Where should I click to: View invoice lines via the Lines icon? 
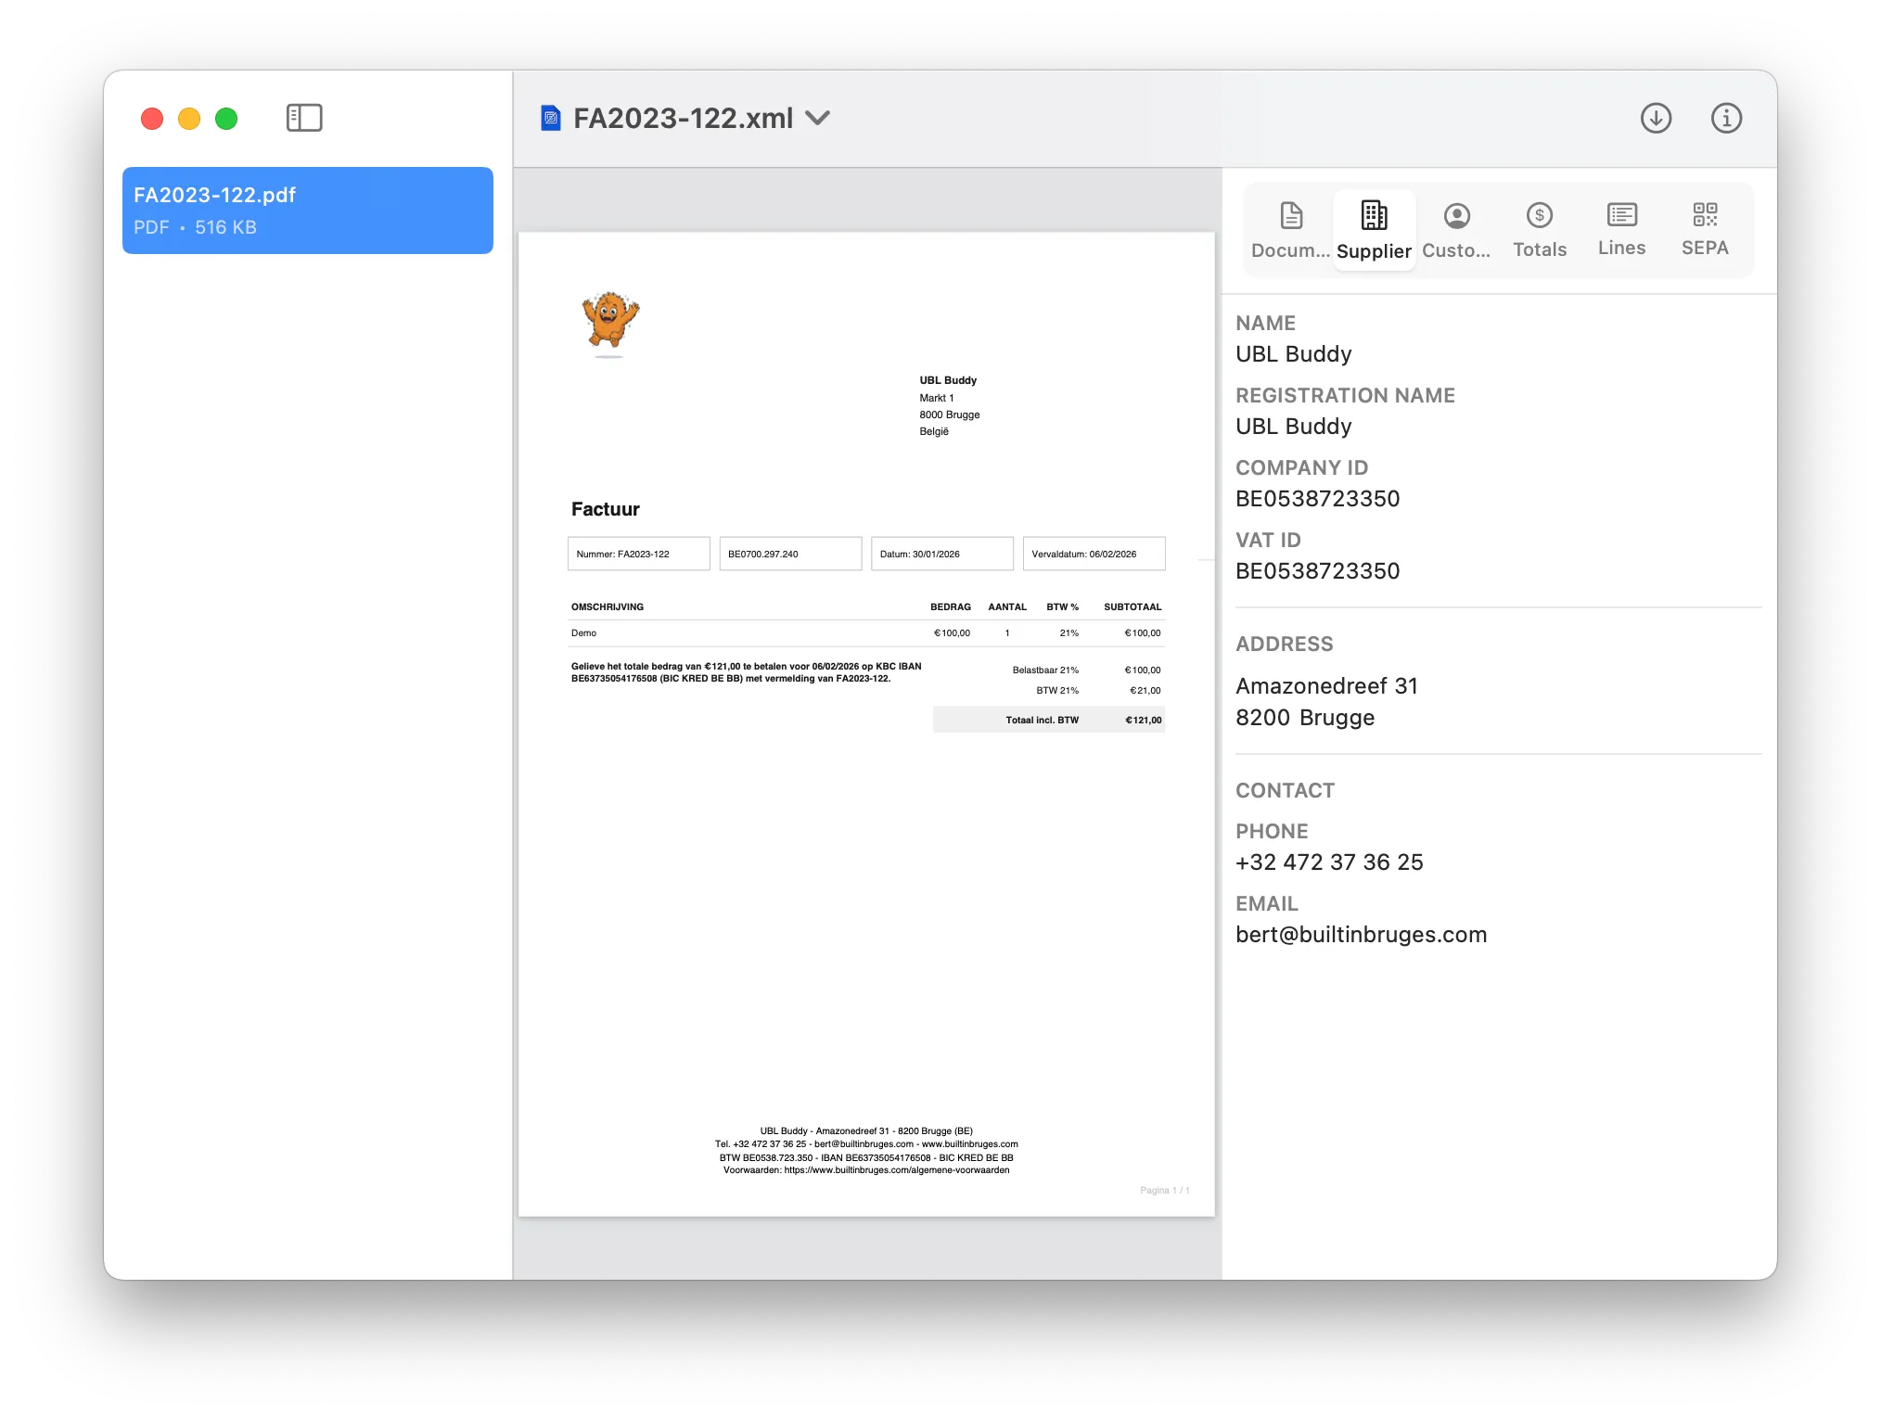click(x=1621, y=215)
